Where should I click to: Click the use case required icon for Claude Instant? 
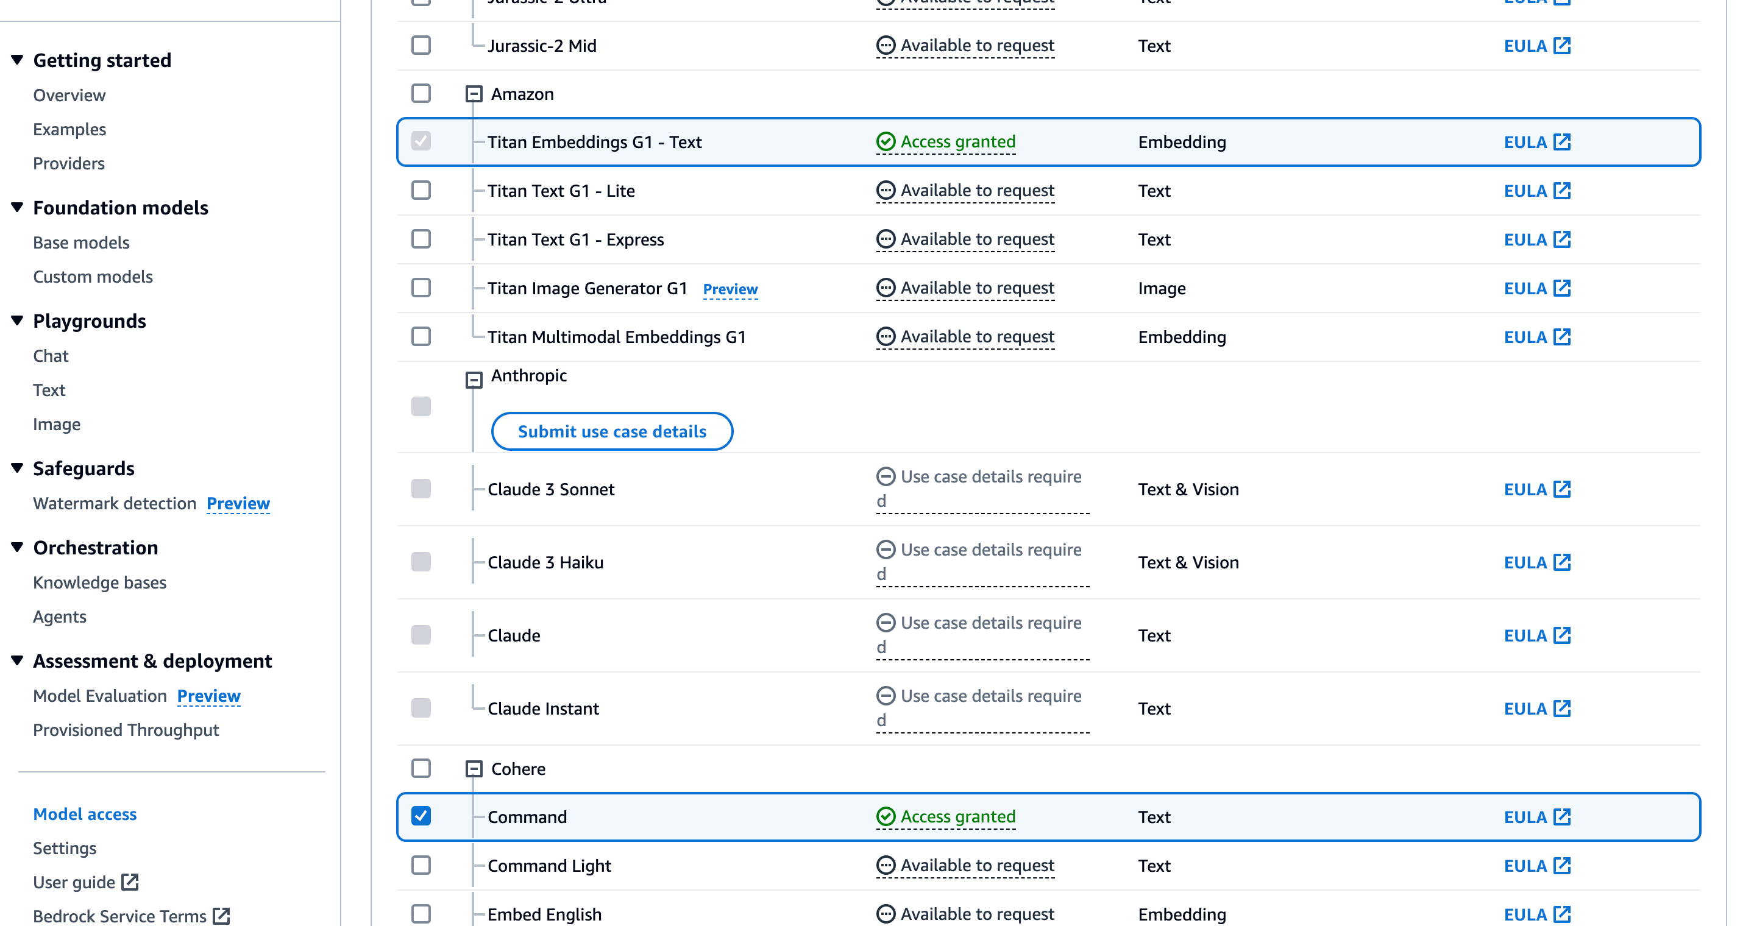click(885, 695)
